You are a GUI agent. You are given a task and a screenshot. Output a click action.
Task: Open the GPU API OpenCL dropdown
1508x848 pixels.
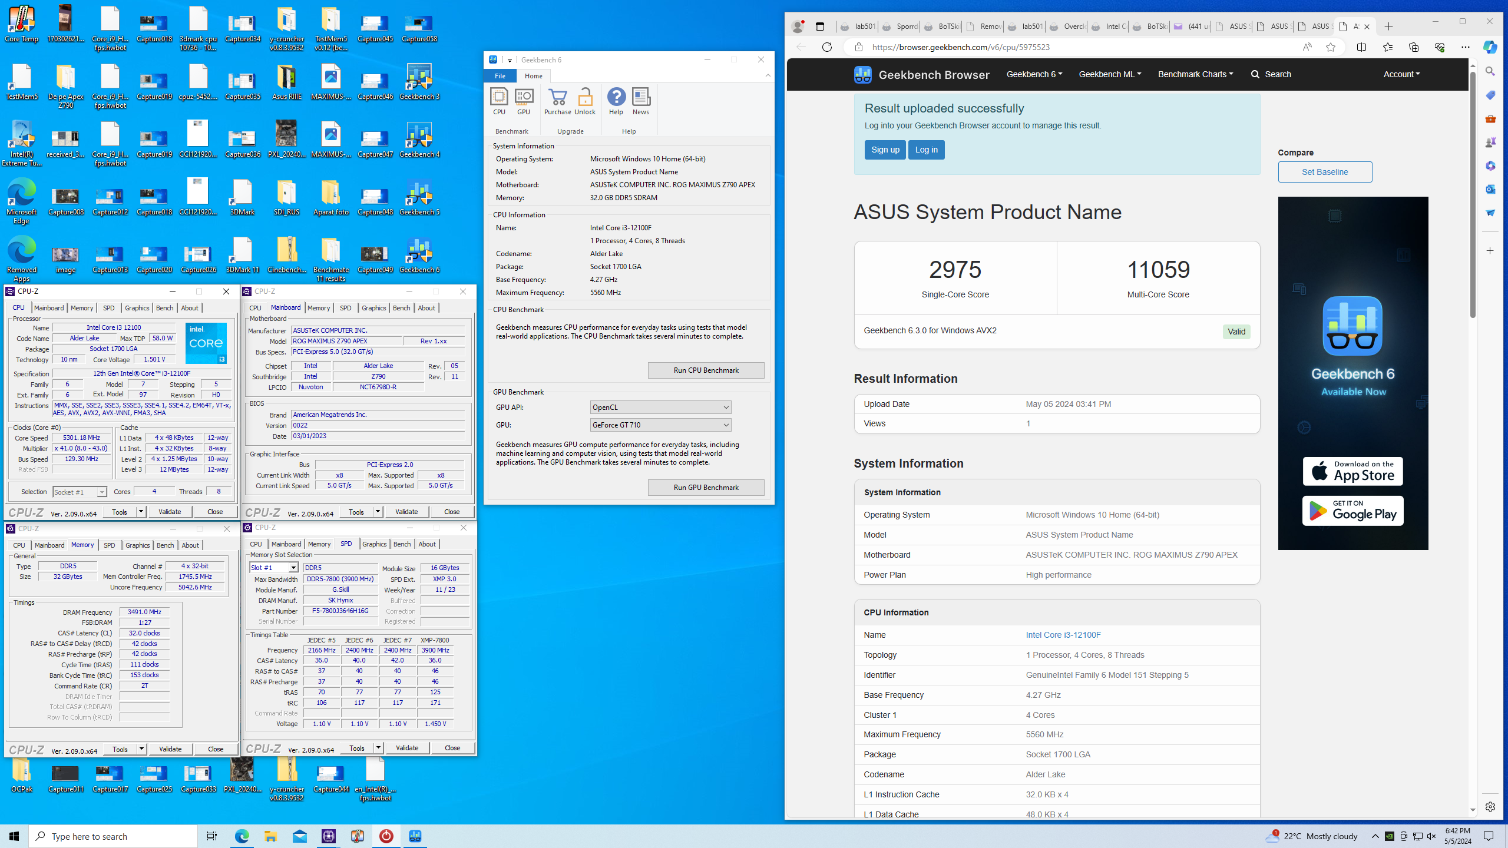coord(661,408)
